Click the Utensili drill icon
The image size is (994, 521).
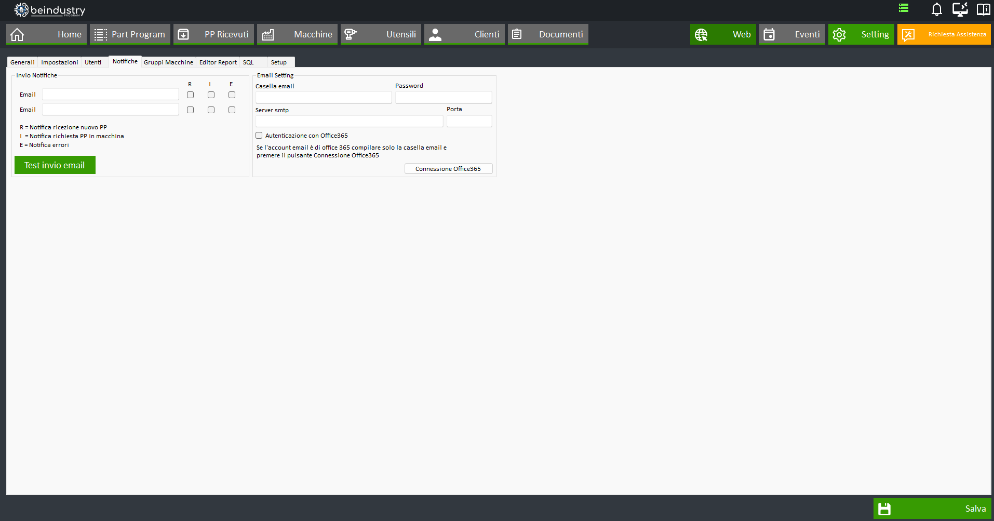(351, 34)
